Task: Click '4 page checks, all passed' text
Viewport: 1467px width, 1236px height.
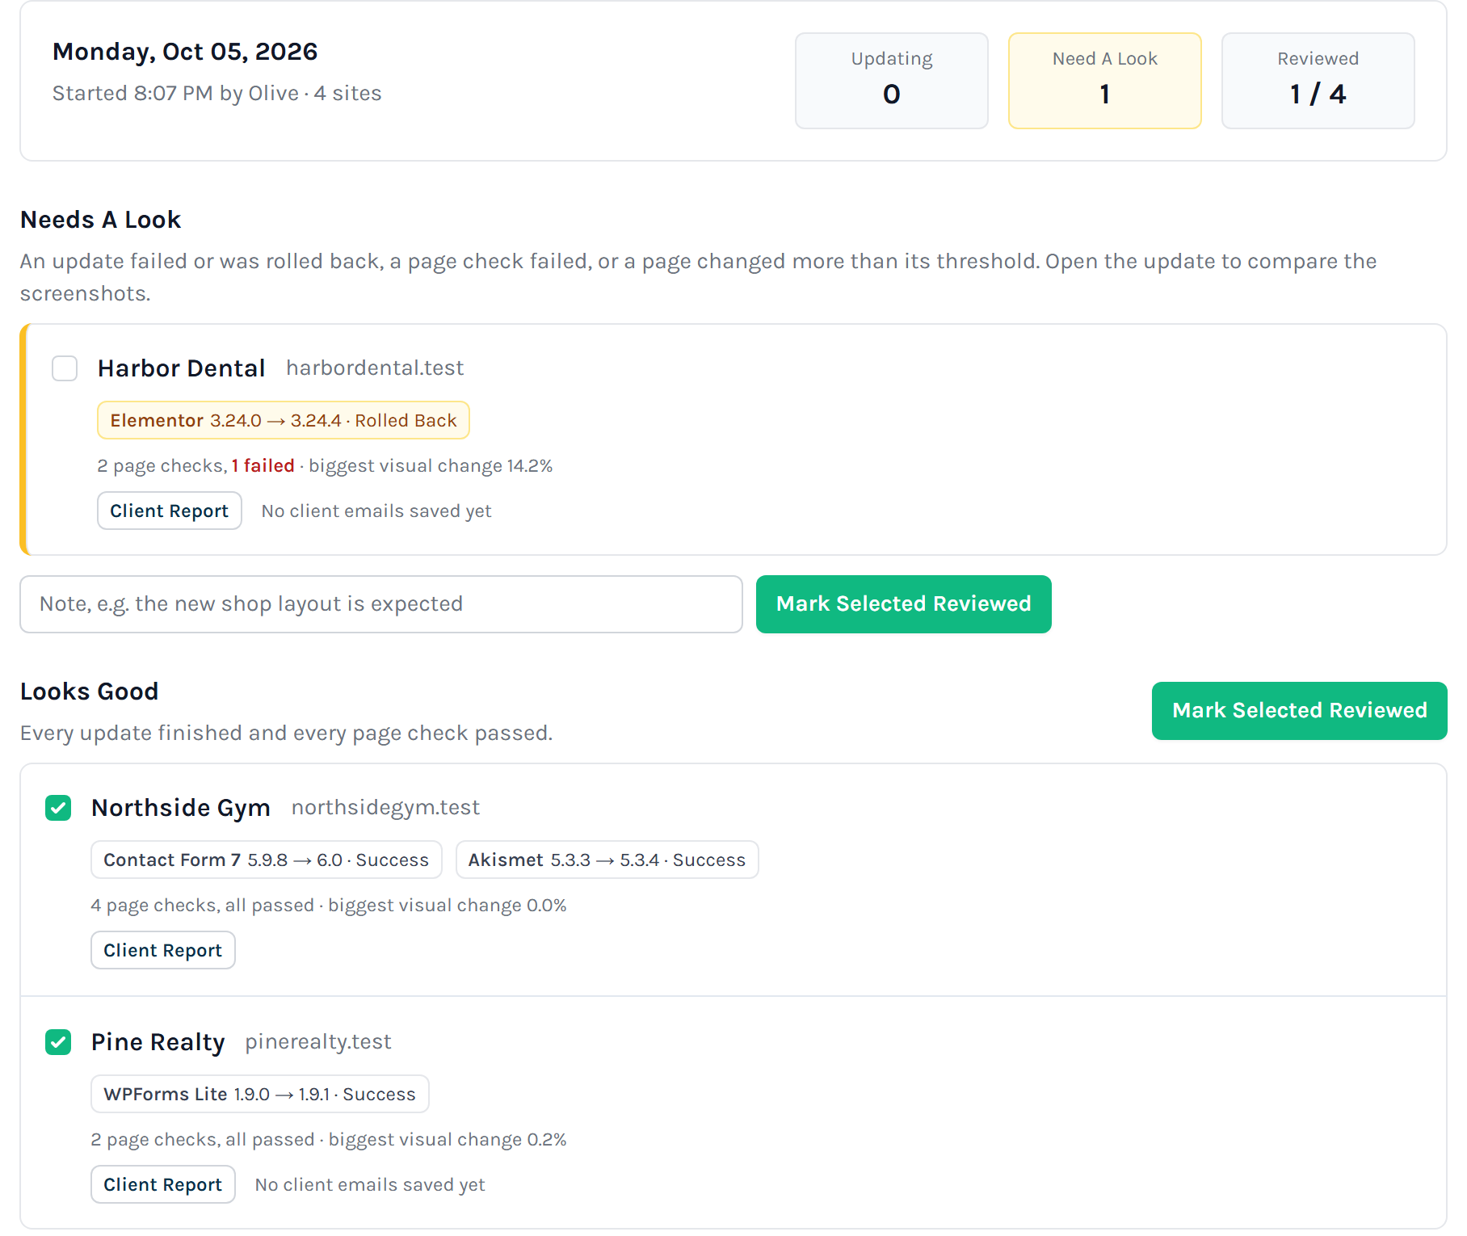Action: 203,906
